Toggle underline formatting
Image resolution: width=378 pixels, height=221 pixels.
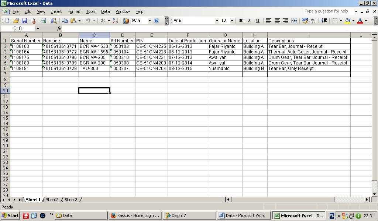258,21
